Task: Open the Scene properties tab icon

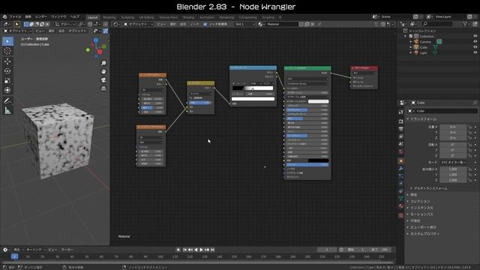Action: [x=401, y=144]
